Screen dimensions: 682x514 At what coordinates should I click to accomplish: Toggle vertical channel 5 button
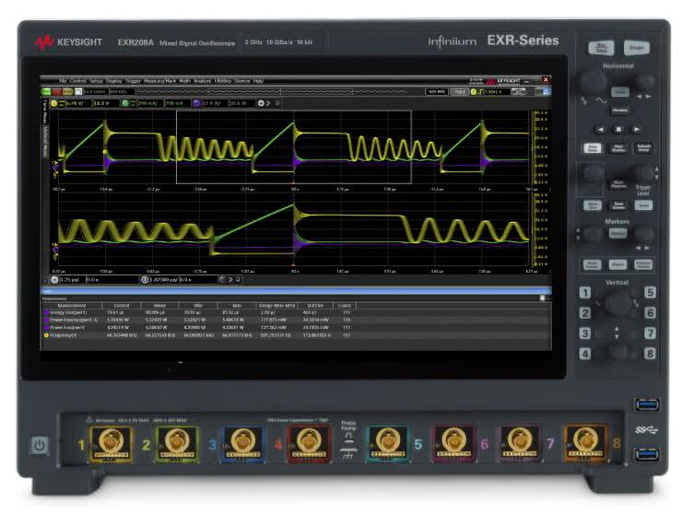651,293
